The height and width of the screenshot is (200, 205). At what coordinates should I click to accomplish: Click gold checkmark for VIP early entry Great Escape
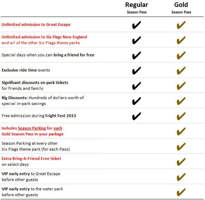[181, 177]
